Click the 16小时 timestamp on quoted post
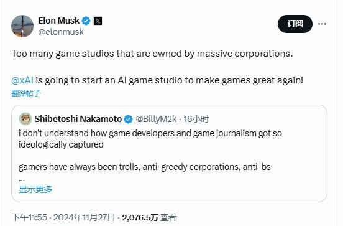The height and width of the screenshot is (226, 343). (x=196, y=119)
